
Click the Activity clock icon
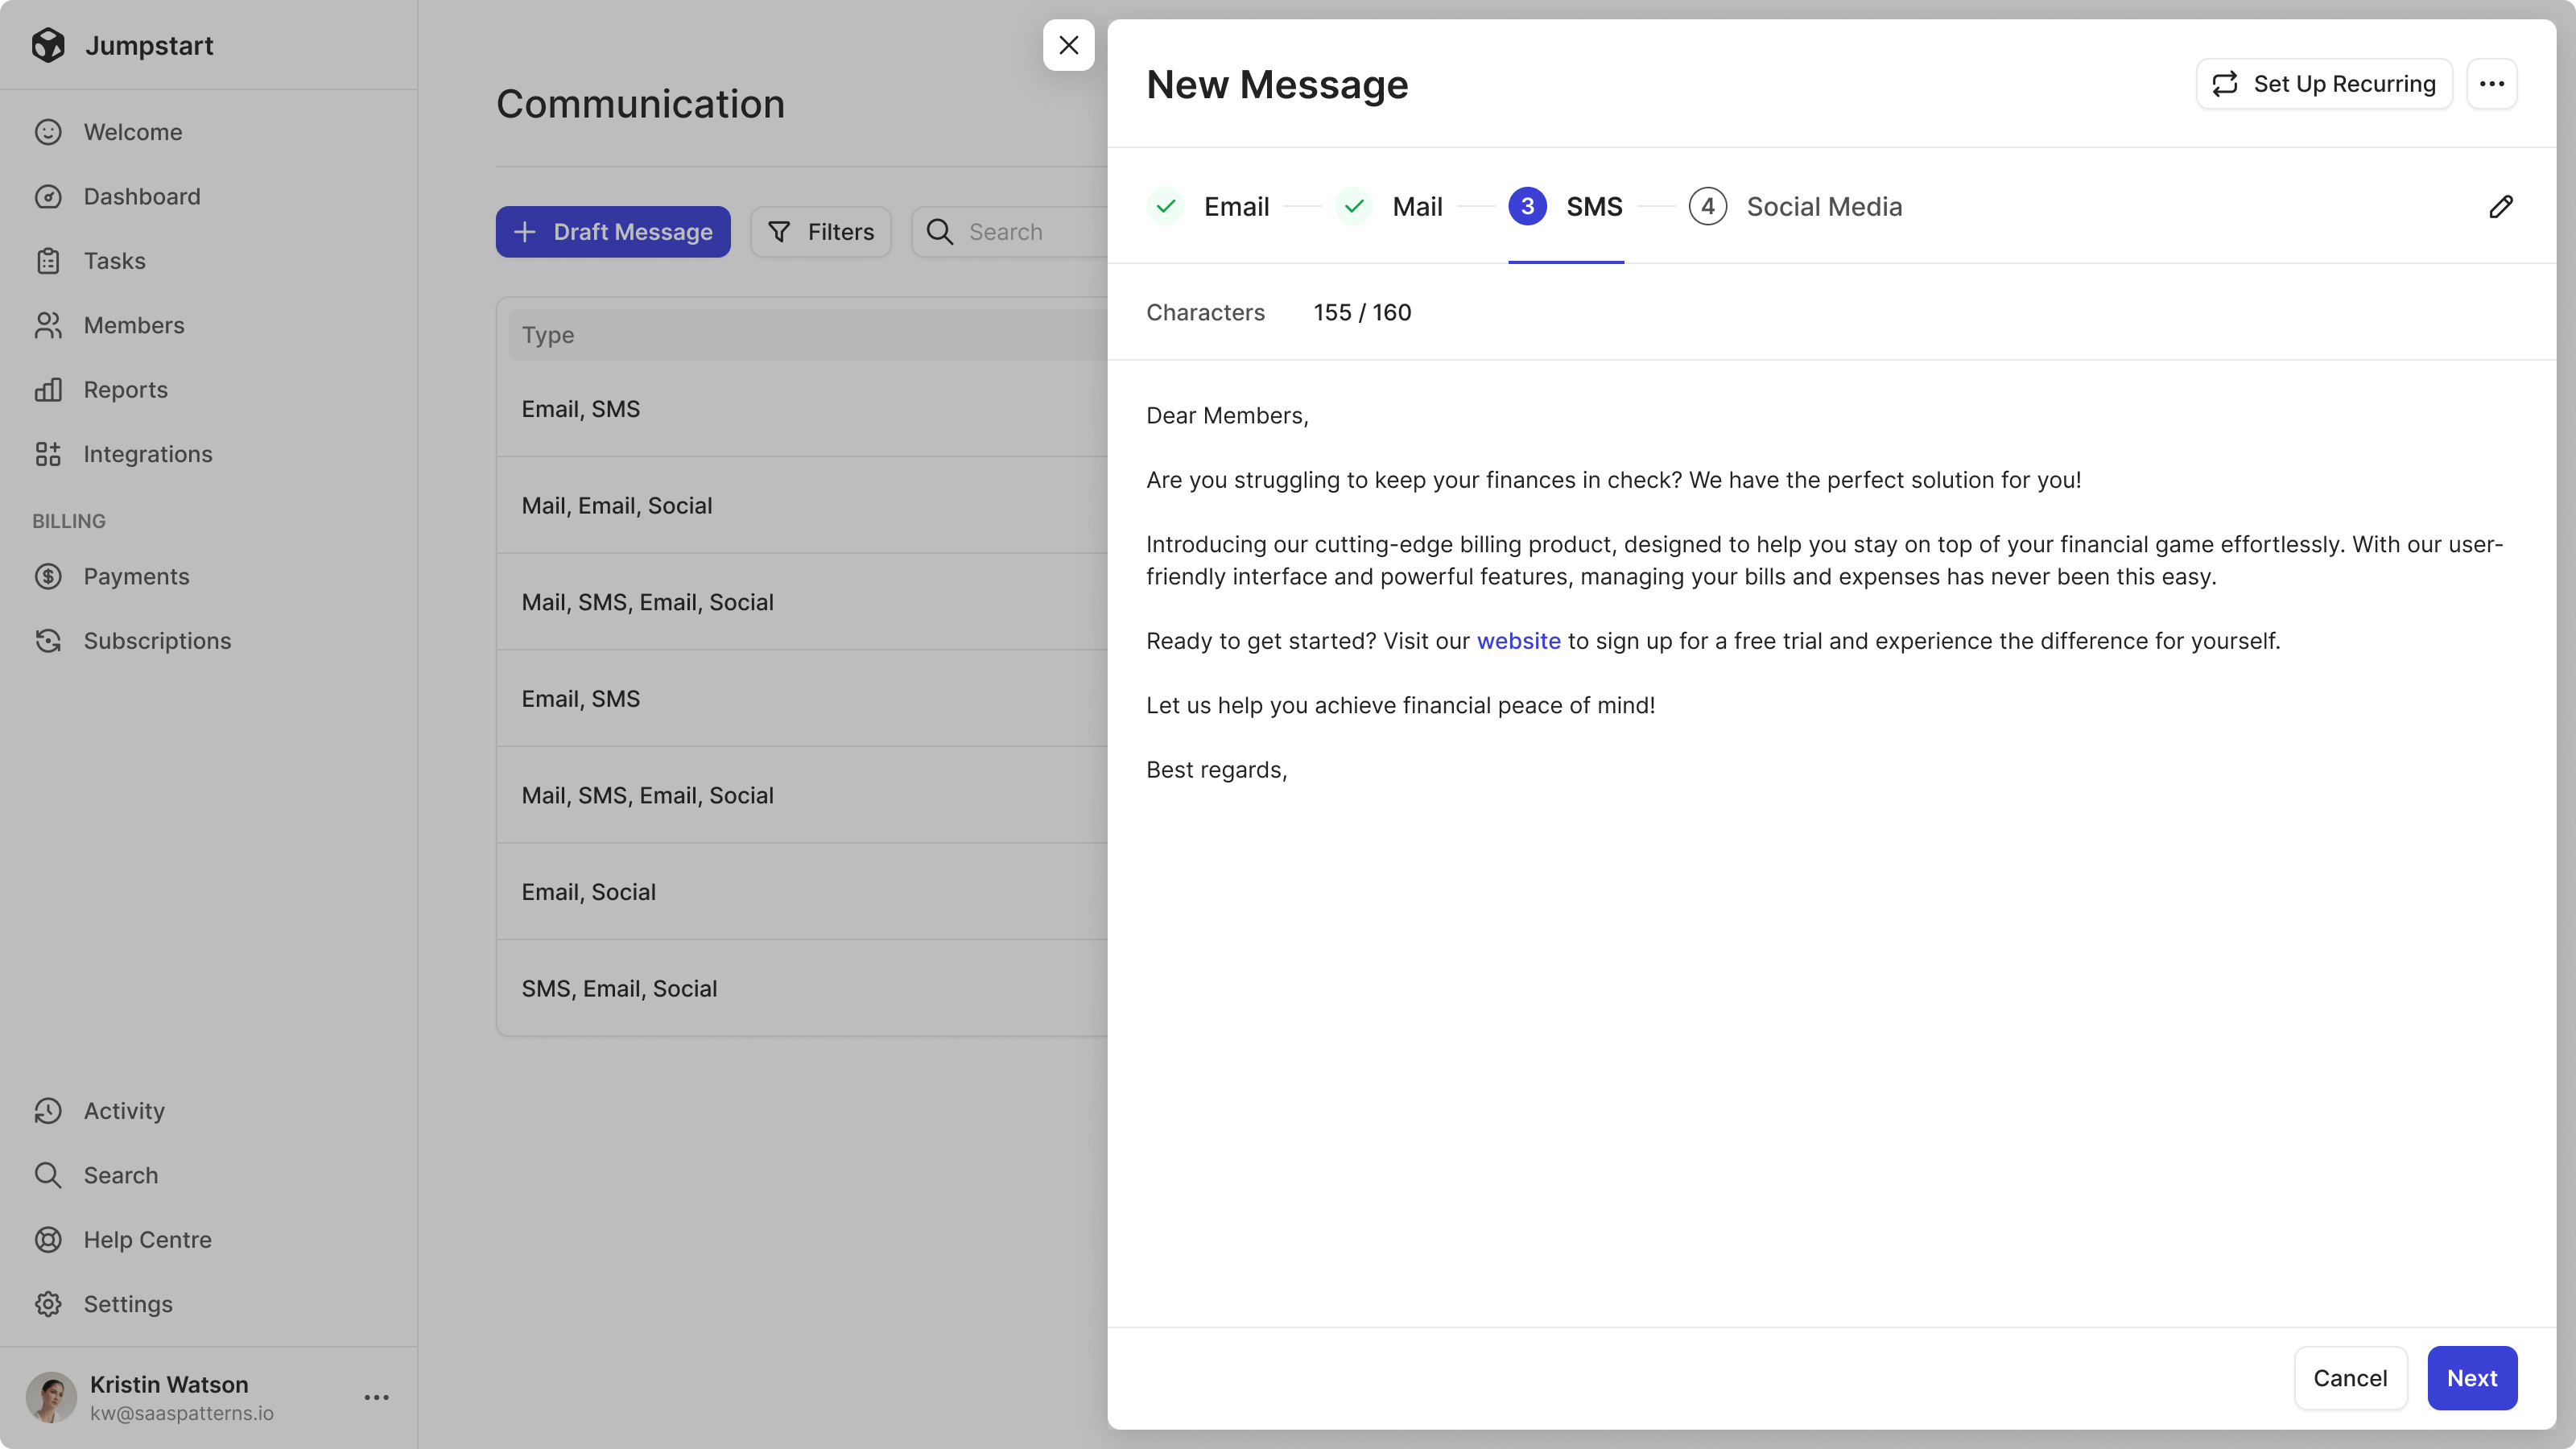(48, 1111)
